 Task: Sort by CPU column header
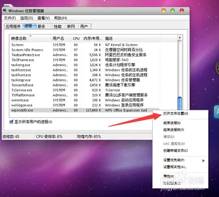pos(76,39)
